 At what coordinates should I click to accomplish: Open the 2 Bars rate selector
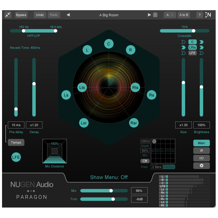[157, 167]
